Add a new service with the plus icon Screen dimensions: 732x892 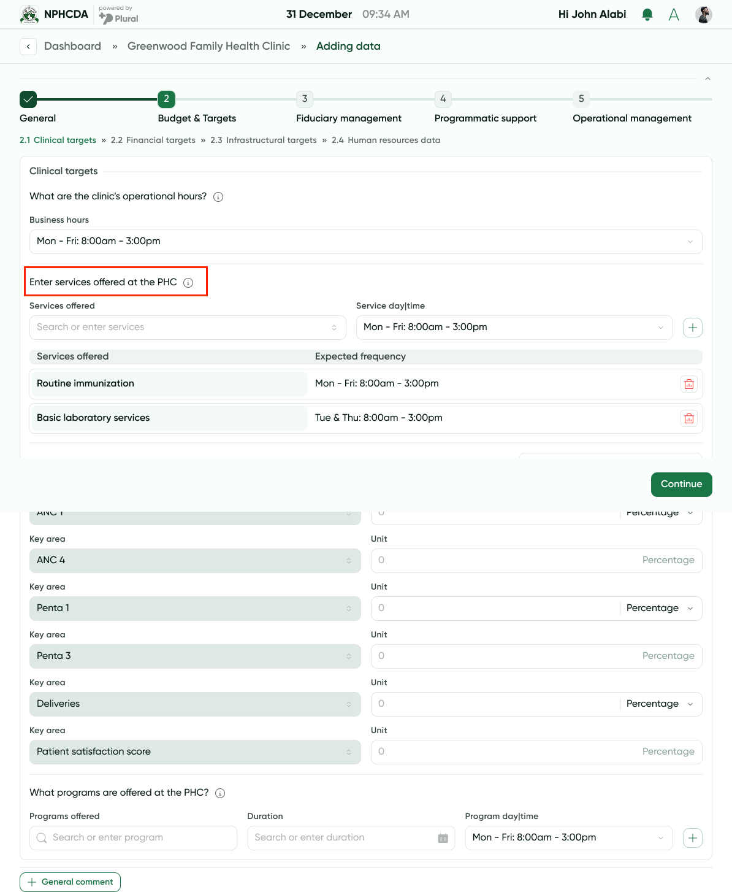692,327
